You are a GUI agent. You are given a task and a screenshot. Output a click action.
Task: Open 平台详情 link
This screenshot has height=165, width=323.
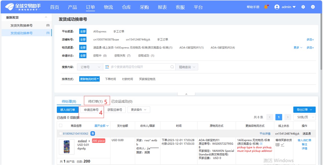click(265, 134)
